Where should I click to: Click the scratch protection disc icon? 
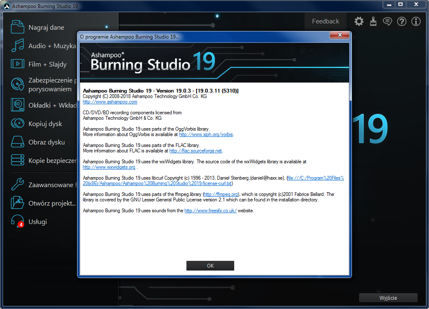pos(18,84)
